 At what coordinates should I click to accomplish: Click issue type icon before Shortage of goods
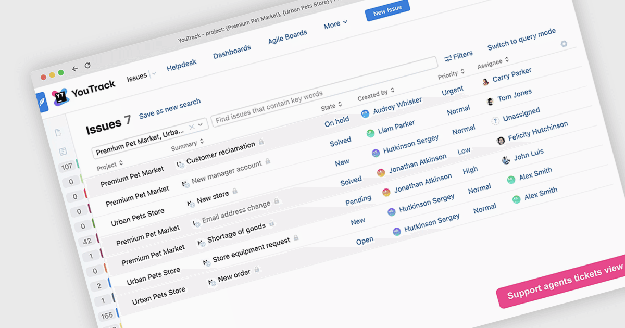point(201,243)
